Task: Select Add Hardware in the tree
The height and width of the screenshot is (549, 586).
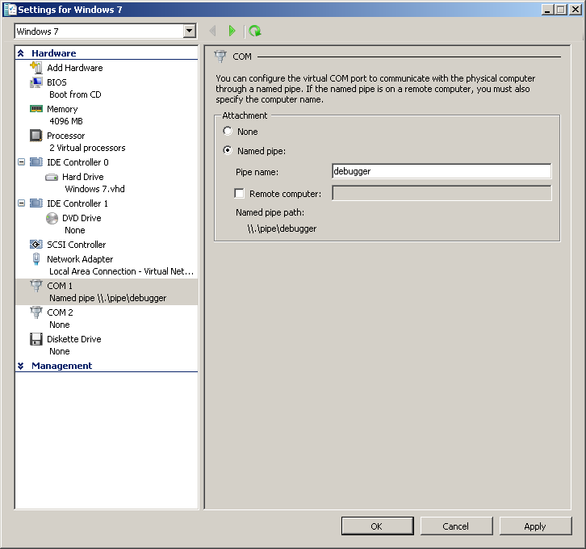Action: coord(75,68)
